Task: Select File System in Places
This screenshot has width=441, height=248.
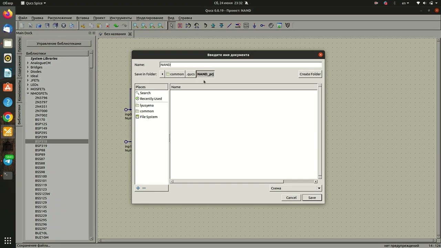Action: tap(149, 117)
